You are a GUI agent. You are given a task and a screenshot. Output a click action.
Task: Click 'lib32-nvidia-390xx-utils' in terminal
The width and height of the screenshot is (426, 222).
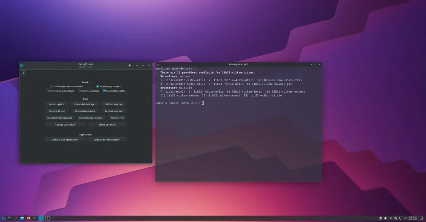185,80
